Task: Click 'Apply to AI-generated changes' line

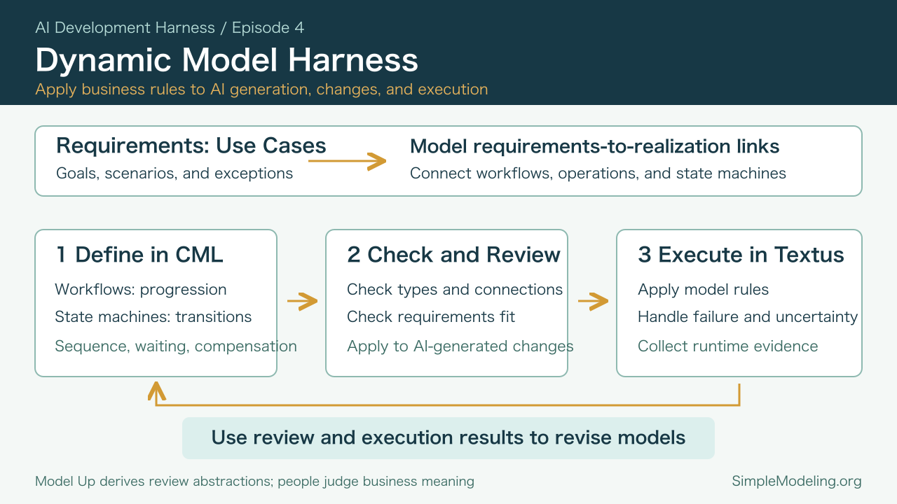Action: 460,346
